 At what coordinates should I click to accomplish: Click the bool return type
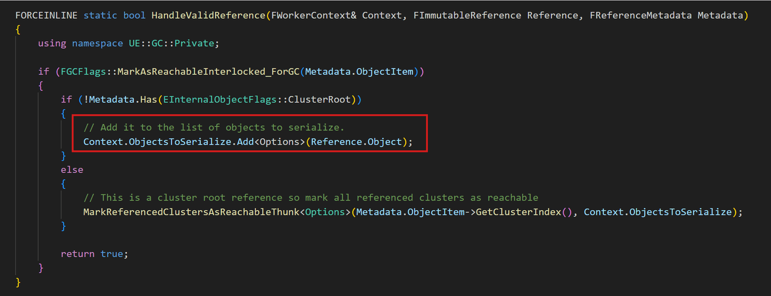click(134, 16)
